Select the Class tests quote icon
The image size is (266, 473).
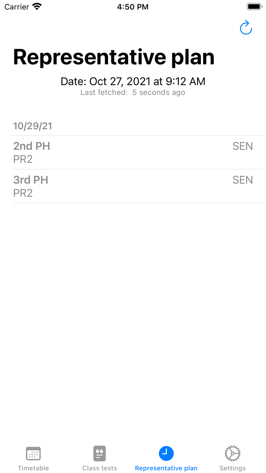point(100,454)
